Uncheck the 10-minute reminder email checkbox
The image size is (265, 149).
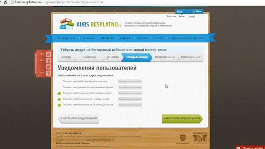[x=59, y=105]
